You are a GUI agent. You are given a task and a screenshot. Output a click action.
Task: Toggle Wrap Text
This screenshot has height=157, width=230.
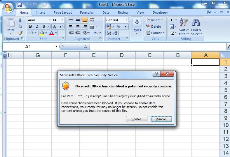coord(92,20)
